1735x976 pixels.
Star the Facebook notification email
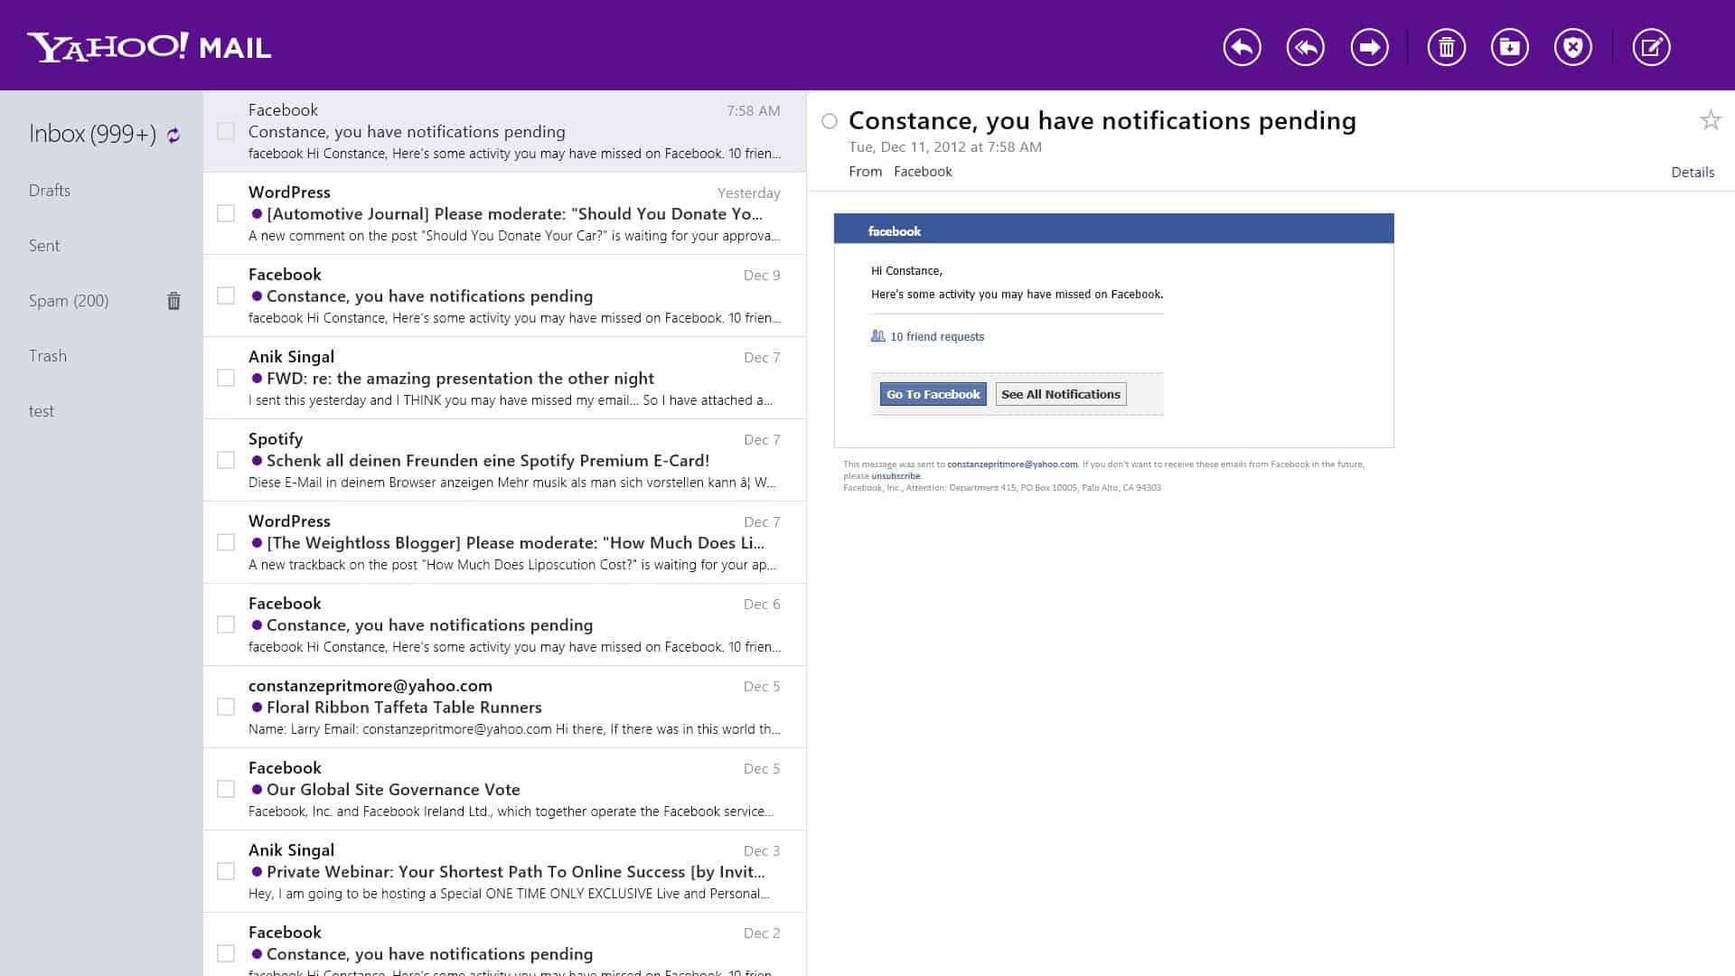point(1712,119)
